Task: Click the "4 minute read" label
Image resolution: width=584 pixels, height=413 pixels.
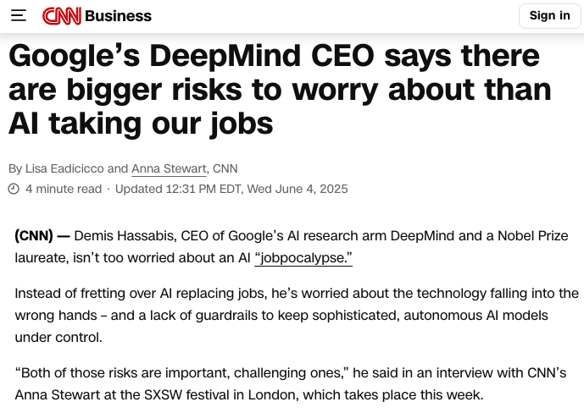Action: [x=64, y=189]
